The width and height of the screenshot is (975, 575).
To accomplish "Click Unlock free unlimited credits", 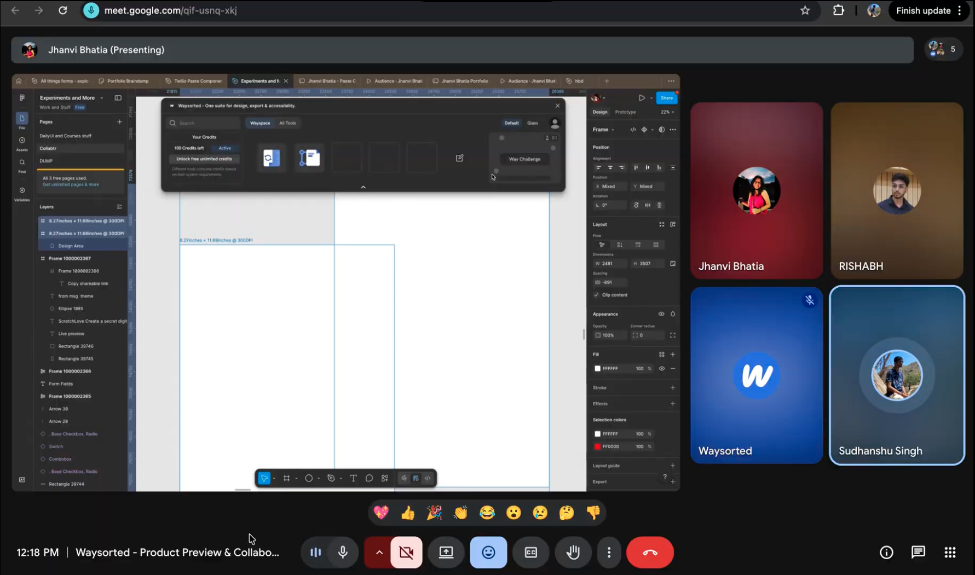I will coord(204,159).
